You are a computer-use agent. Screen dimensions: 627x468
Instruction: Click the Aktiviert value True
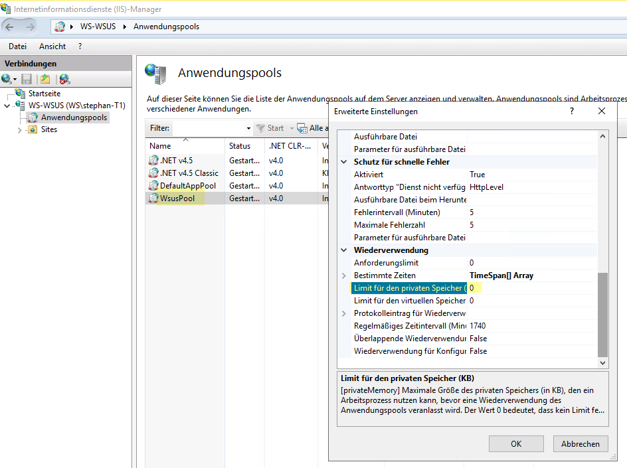pyautogui.click(x=477, y=175)
